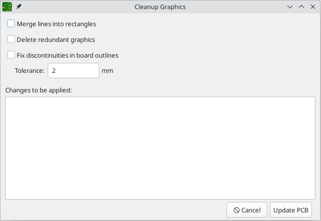Click the 'Delete redundant graphics' label text
The height and width of the screenshot is (221, 321).
tap(56, 40)
